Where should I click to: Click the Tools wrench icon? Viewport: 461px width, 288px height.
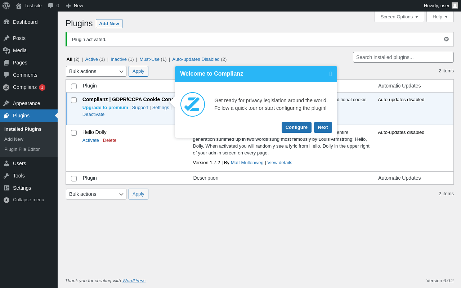[x=6, y=176]
